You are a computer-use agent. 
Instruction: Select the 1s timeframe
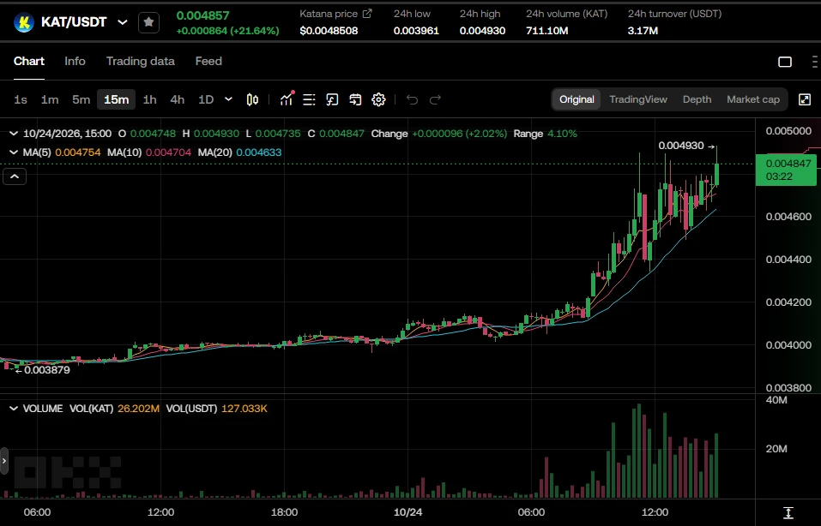(21, 99)
